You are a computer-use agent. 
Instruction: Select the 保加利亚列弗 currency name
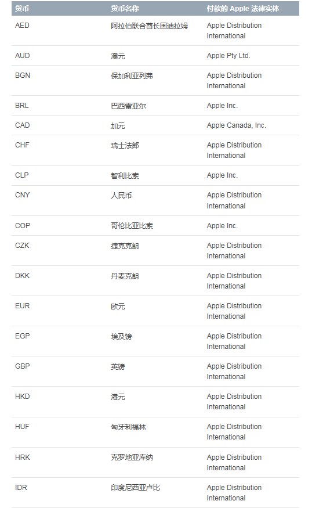coord(132,76)
